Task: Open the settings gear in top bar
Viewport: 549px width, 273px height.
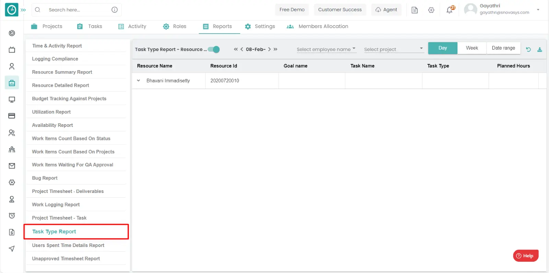Action: pos(431,10)
